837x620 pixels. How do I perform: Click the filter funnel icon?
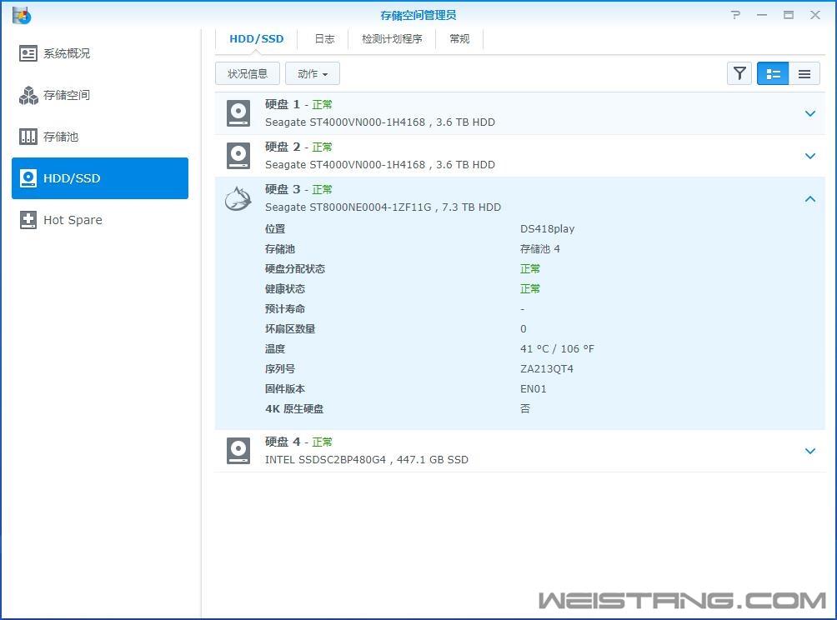coord(739,73)
